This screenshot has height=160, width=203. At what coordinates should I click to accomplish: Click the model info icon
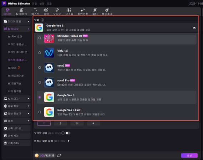click(42, 20)
